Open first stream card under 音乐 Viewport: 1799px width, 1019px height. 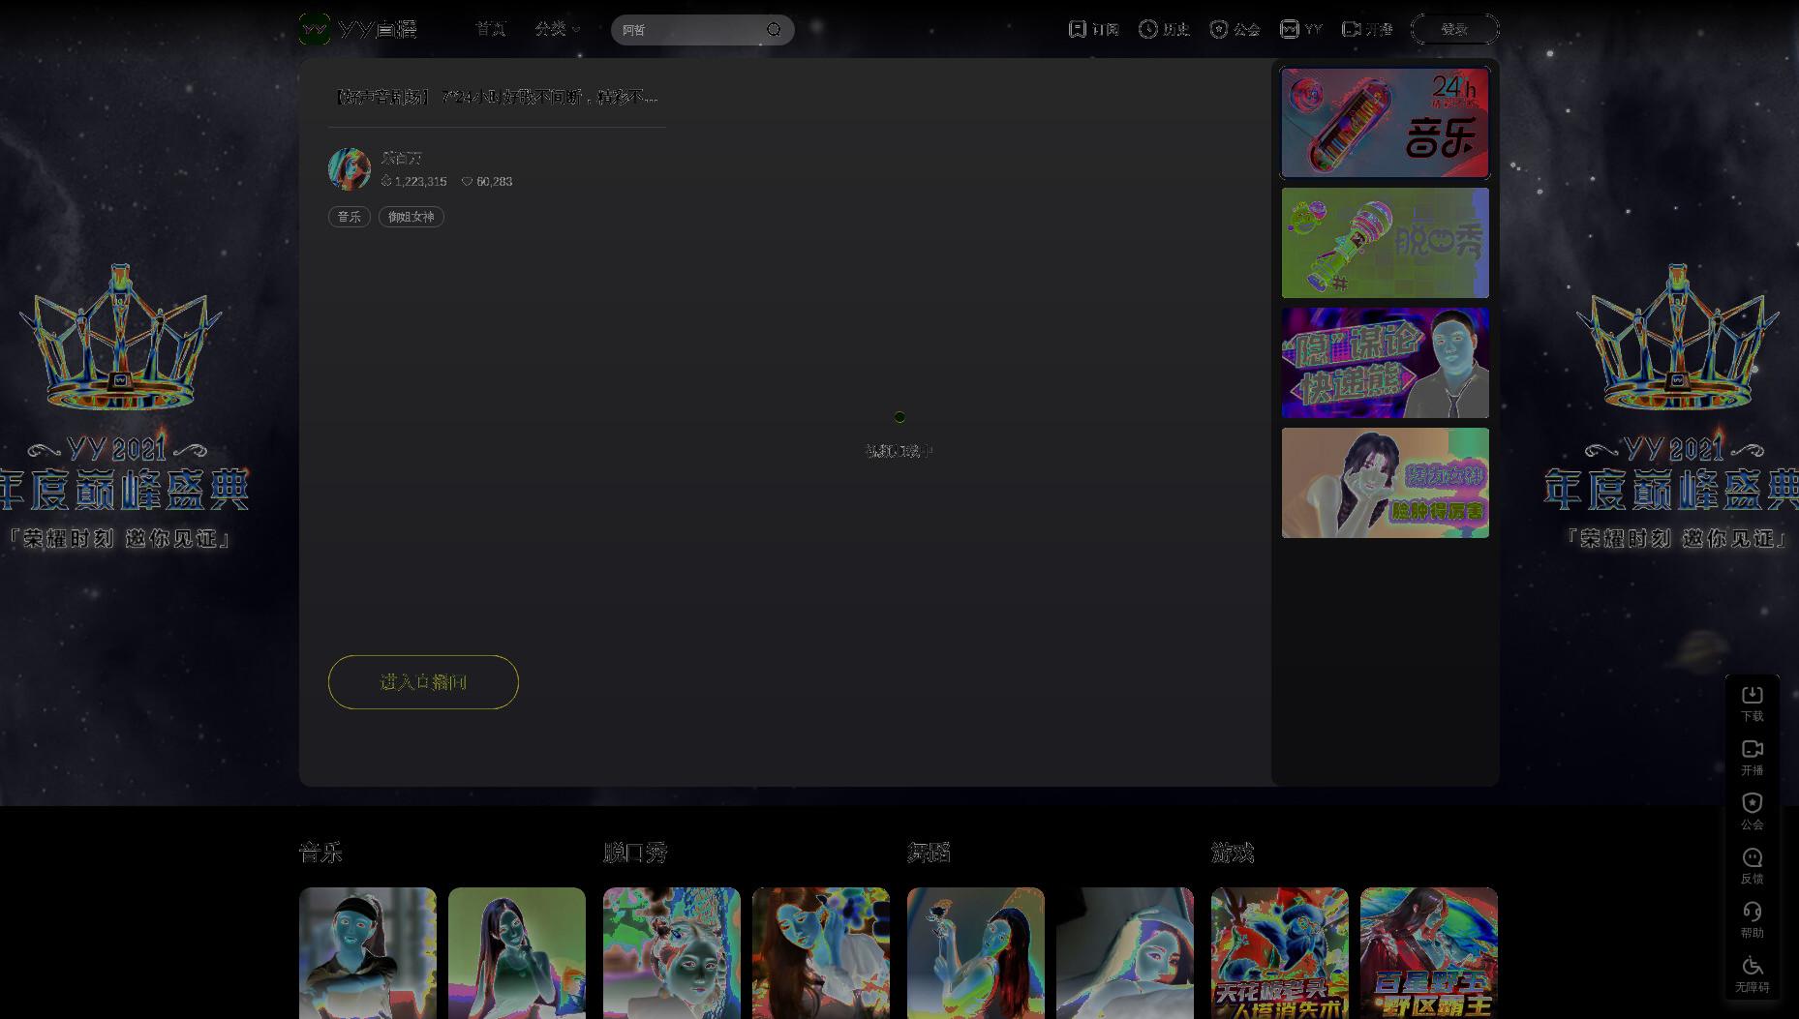tap(368, 953)
